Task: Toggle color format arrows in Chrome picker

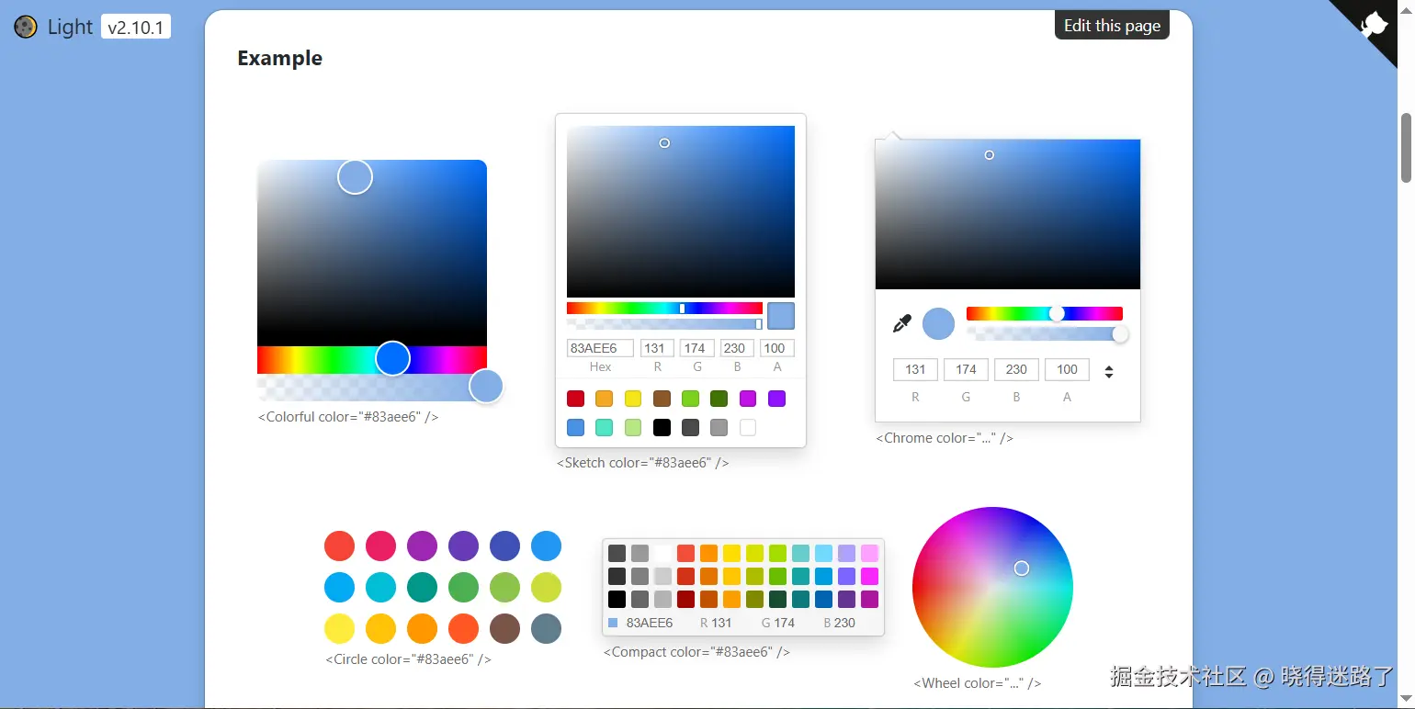Action: (x=1109, y=371)
